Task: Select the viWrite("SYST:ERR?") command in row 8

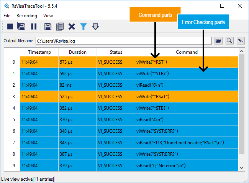Action: (x=187, y=154)
